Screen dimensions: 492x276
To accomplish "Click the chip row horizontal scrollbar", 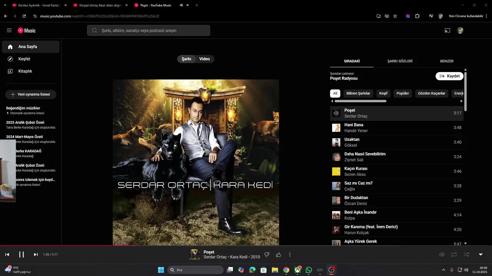I will coord(360,101).
